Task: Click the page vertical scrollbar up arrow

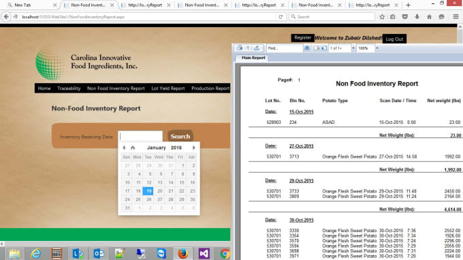Action: tap(460, 27)
